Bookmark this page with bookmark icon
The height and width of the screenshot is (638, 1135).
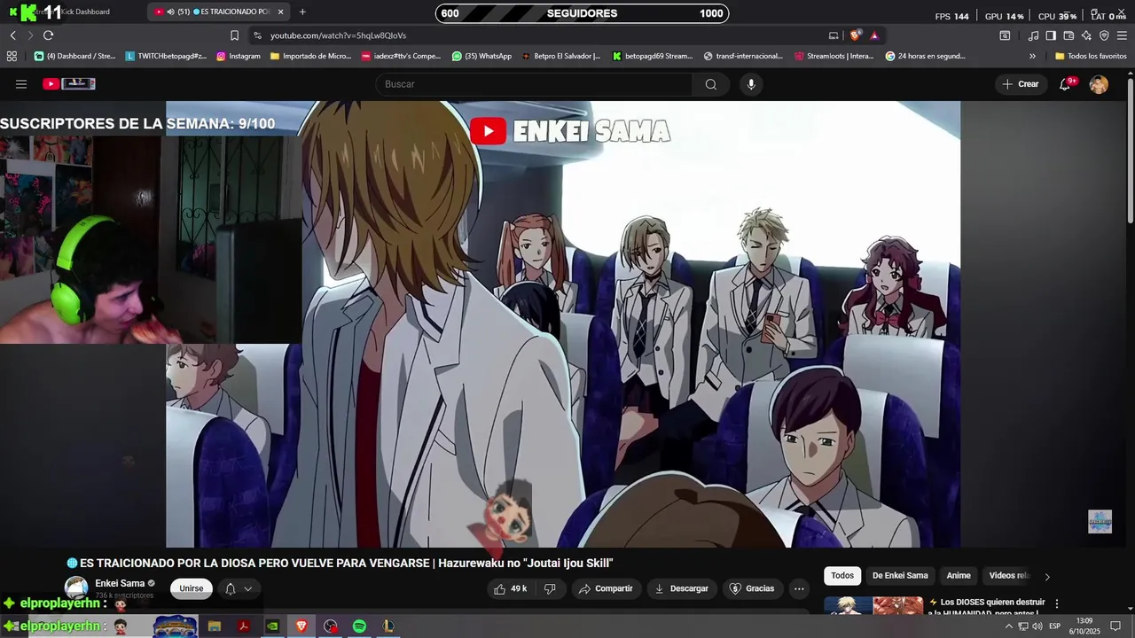point(234,35)
